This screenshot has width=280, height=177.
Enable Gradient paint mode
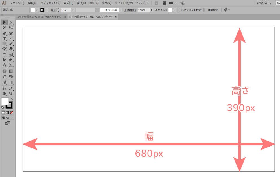tap(8, 112)
